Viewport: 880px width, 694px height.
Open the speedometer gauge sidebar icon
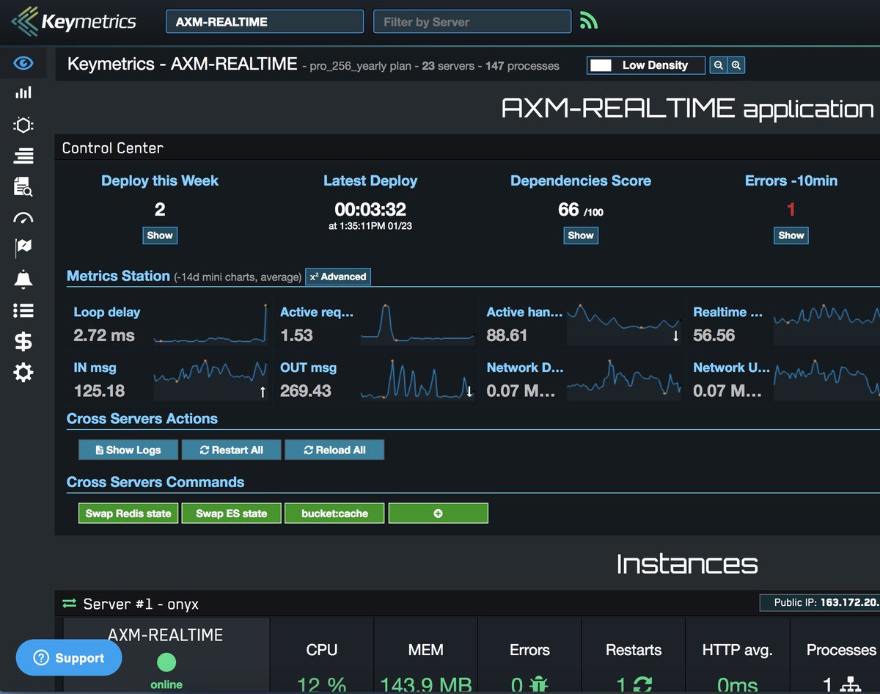(23, 218)
